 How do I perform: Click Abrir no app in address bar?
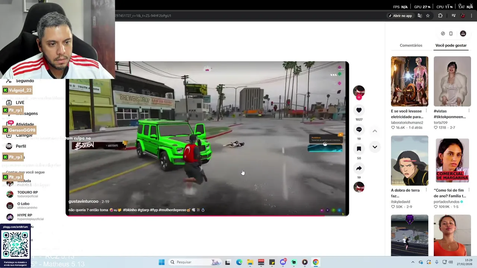tap(400, 16)
